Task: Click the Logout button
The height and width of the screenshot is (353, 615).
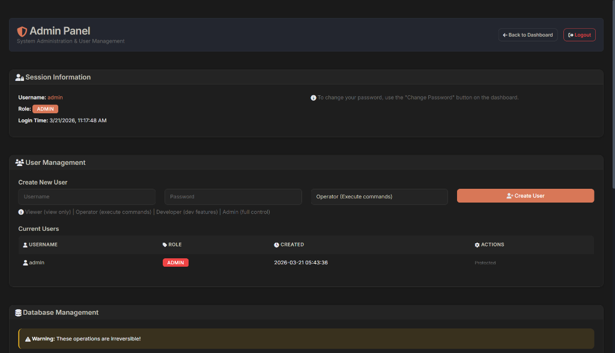Action: tap(579, 35)
